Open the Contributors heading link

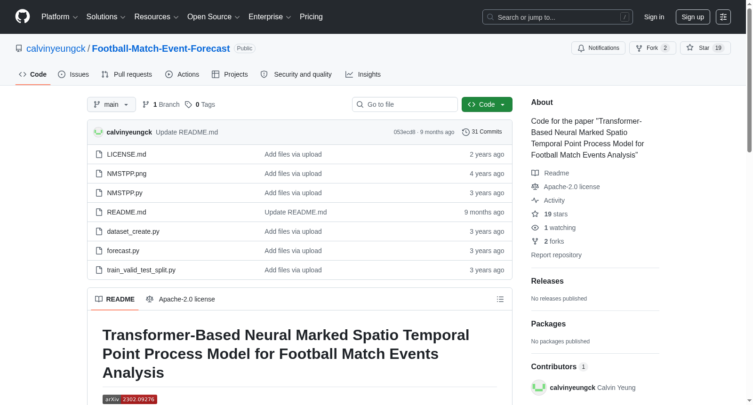[560, 367]
